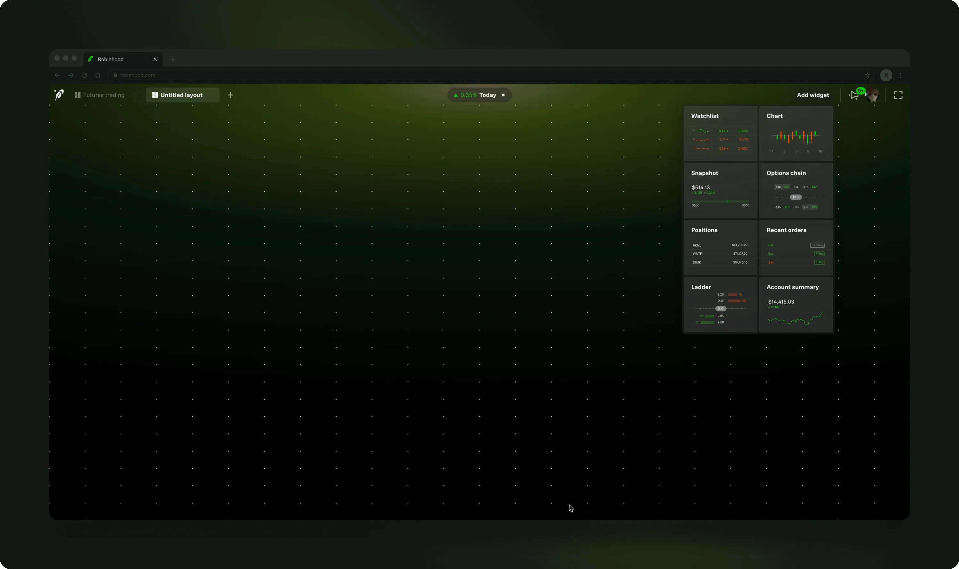
Task: Open the profile avatar picture
Action: 872,95
